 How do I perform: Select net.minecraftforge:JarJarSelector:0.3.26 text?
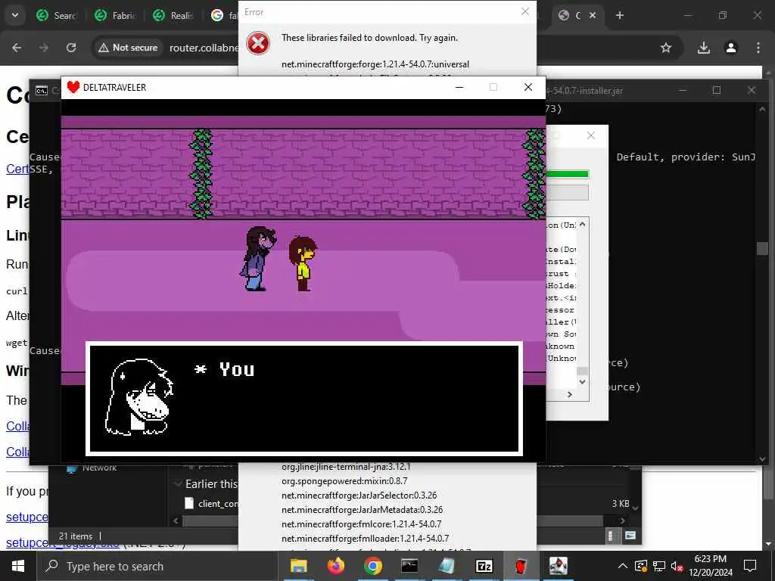click(x=359, y=495)
